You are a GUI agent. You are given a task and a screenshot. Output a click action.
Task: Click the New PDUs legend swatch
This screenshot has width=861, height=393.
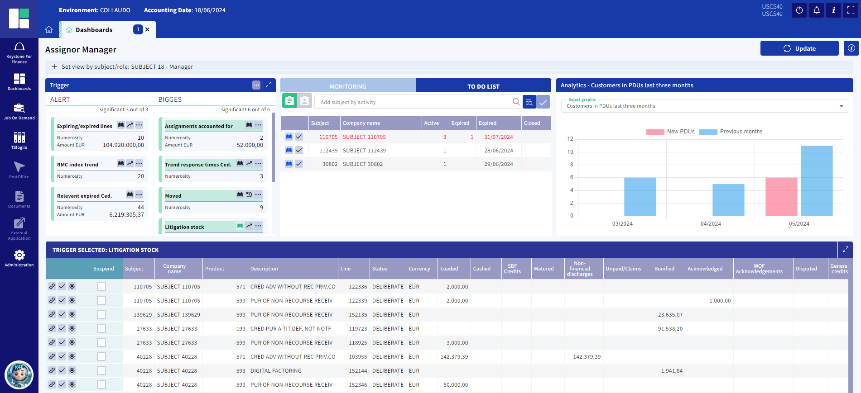click(655, 132)
